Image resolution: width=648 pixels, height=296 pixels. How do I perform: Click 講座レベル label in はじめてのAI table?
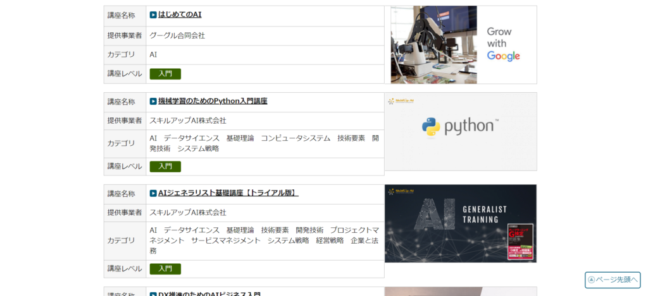click(x=125, y=74)
